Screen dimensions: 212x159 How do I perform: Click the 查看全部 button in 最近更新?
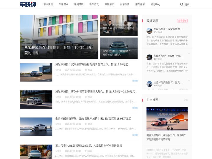click(x=182, y=21)
